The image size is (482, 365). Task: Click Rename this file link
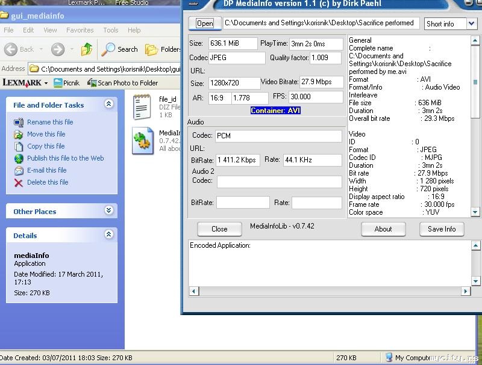pos(50,122)
